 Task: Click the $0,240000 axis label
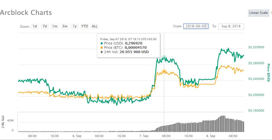[x=256, y=79]
